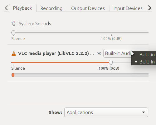Click the Silence label under the VLC slider
Image resolution: width=156 pixels, height=125 pixels.
[x=18, y=68]
